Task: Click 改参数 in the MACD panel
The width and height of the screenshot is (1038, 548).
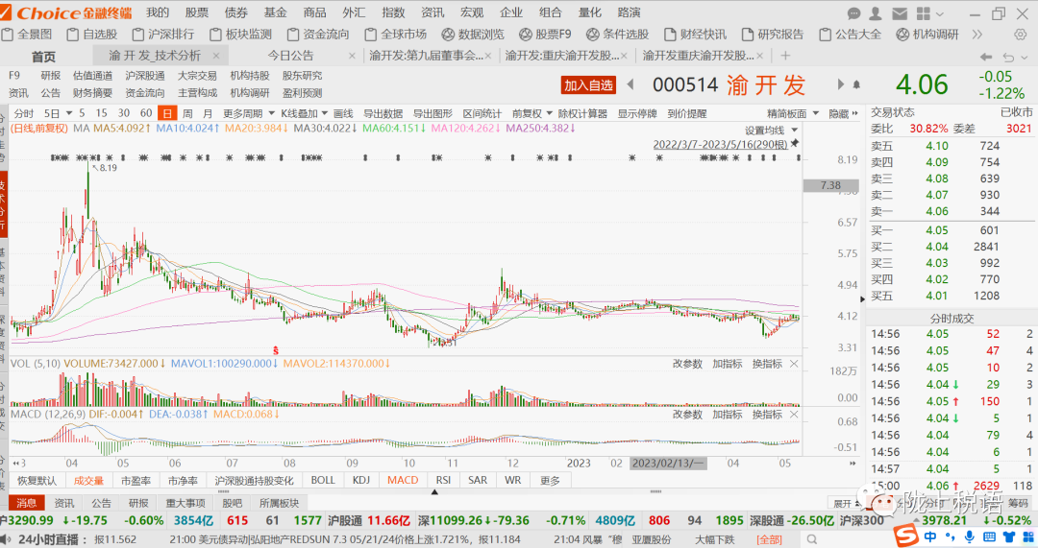Action: point(687,415)
